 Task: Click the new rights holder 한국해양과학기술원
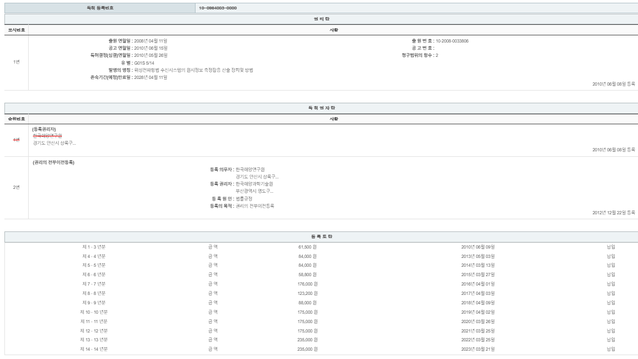tap(254, 184)
